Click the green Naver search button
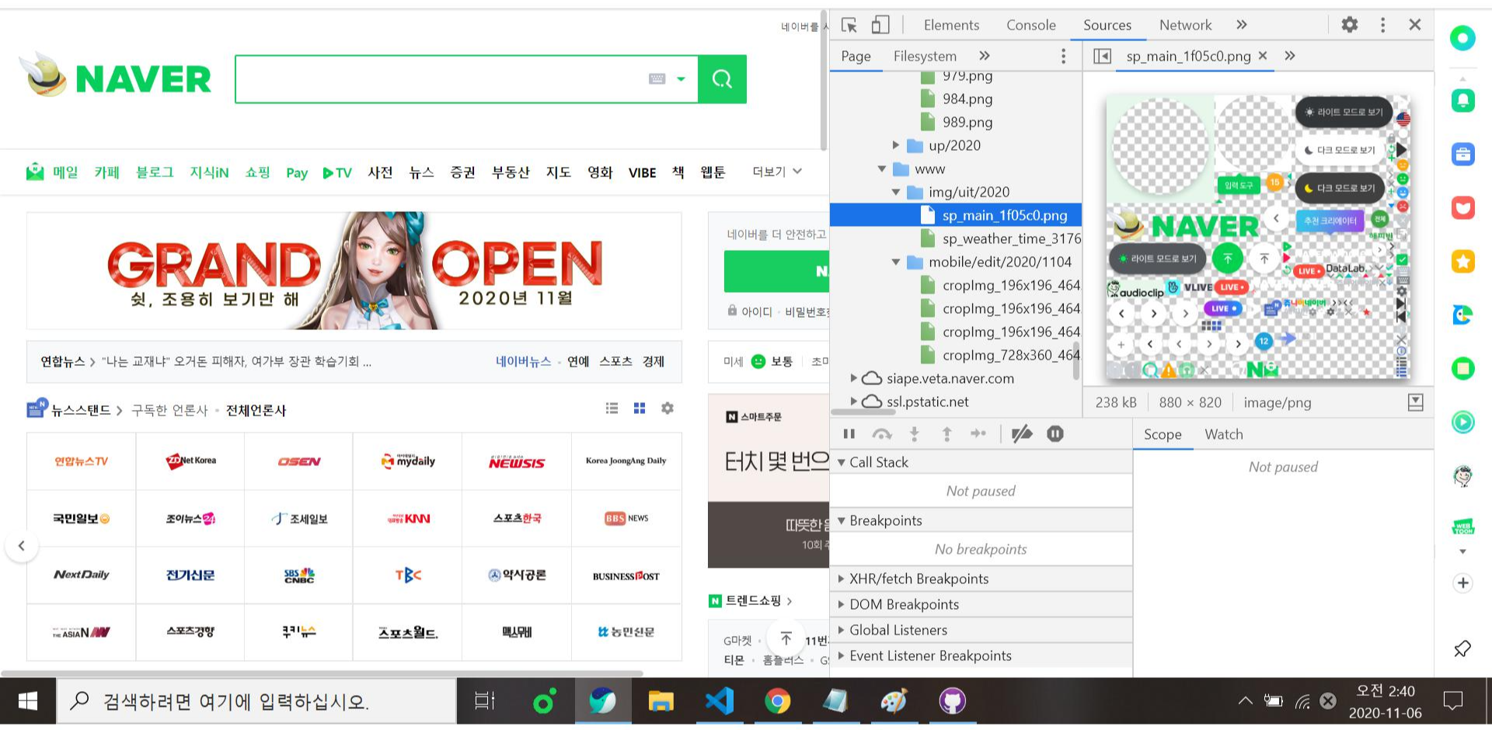Viewport: 1492px width, 730px height. tap(722, 78)
